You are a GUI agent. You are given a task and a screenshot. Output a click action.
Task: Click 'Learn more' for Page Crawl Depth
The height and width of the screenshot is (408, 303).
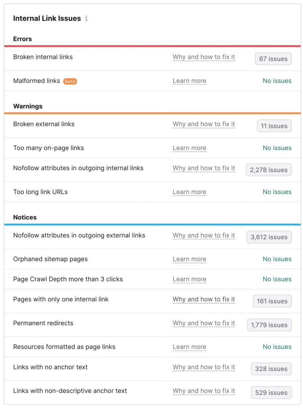coord(189,279)
